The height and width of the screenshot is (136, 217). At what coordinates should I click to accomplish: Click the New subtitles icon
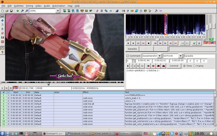(2, 11)
